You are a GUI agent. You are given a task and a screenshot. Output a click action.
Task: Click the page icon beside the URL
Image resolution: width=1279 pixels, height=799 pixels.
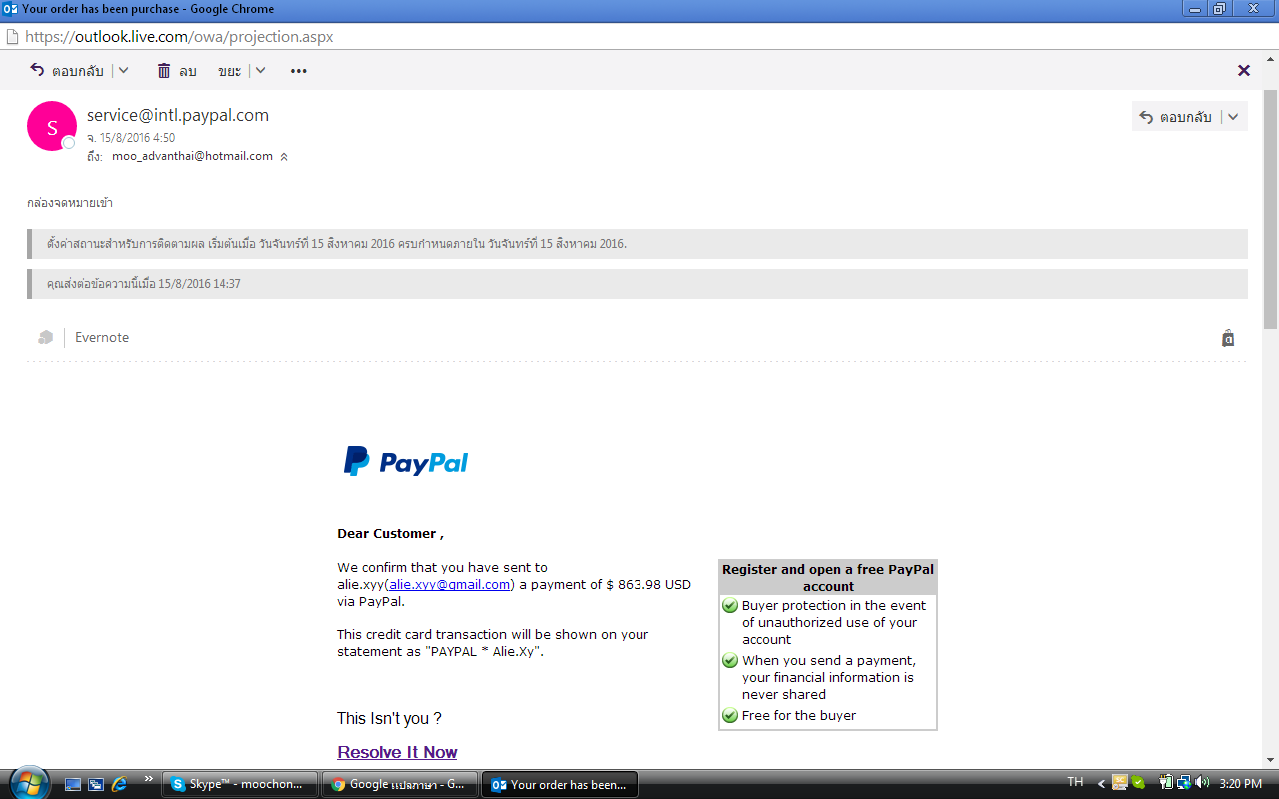coord(12,36)
